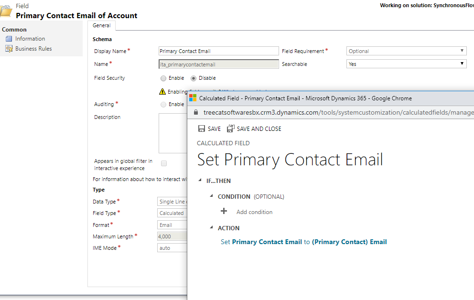Click the Save and Close icon

(231, 129)
